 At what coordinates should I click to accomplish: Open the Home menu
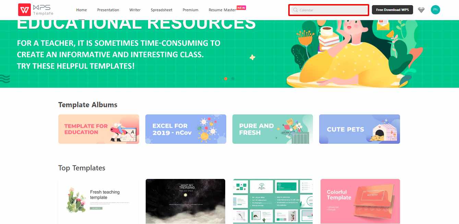coord(82,10)
